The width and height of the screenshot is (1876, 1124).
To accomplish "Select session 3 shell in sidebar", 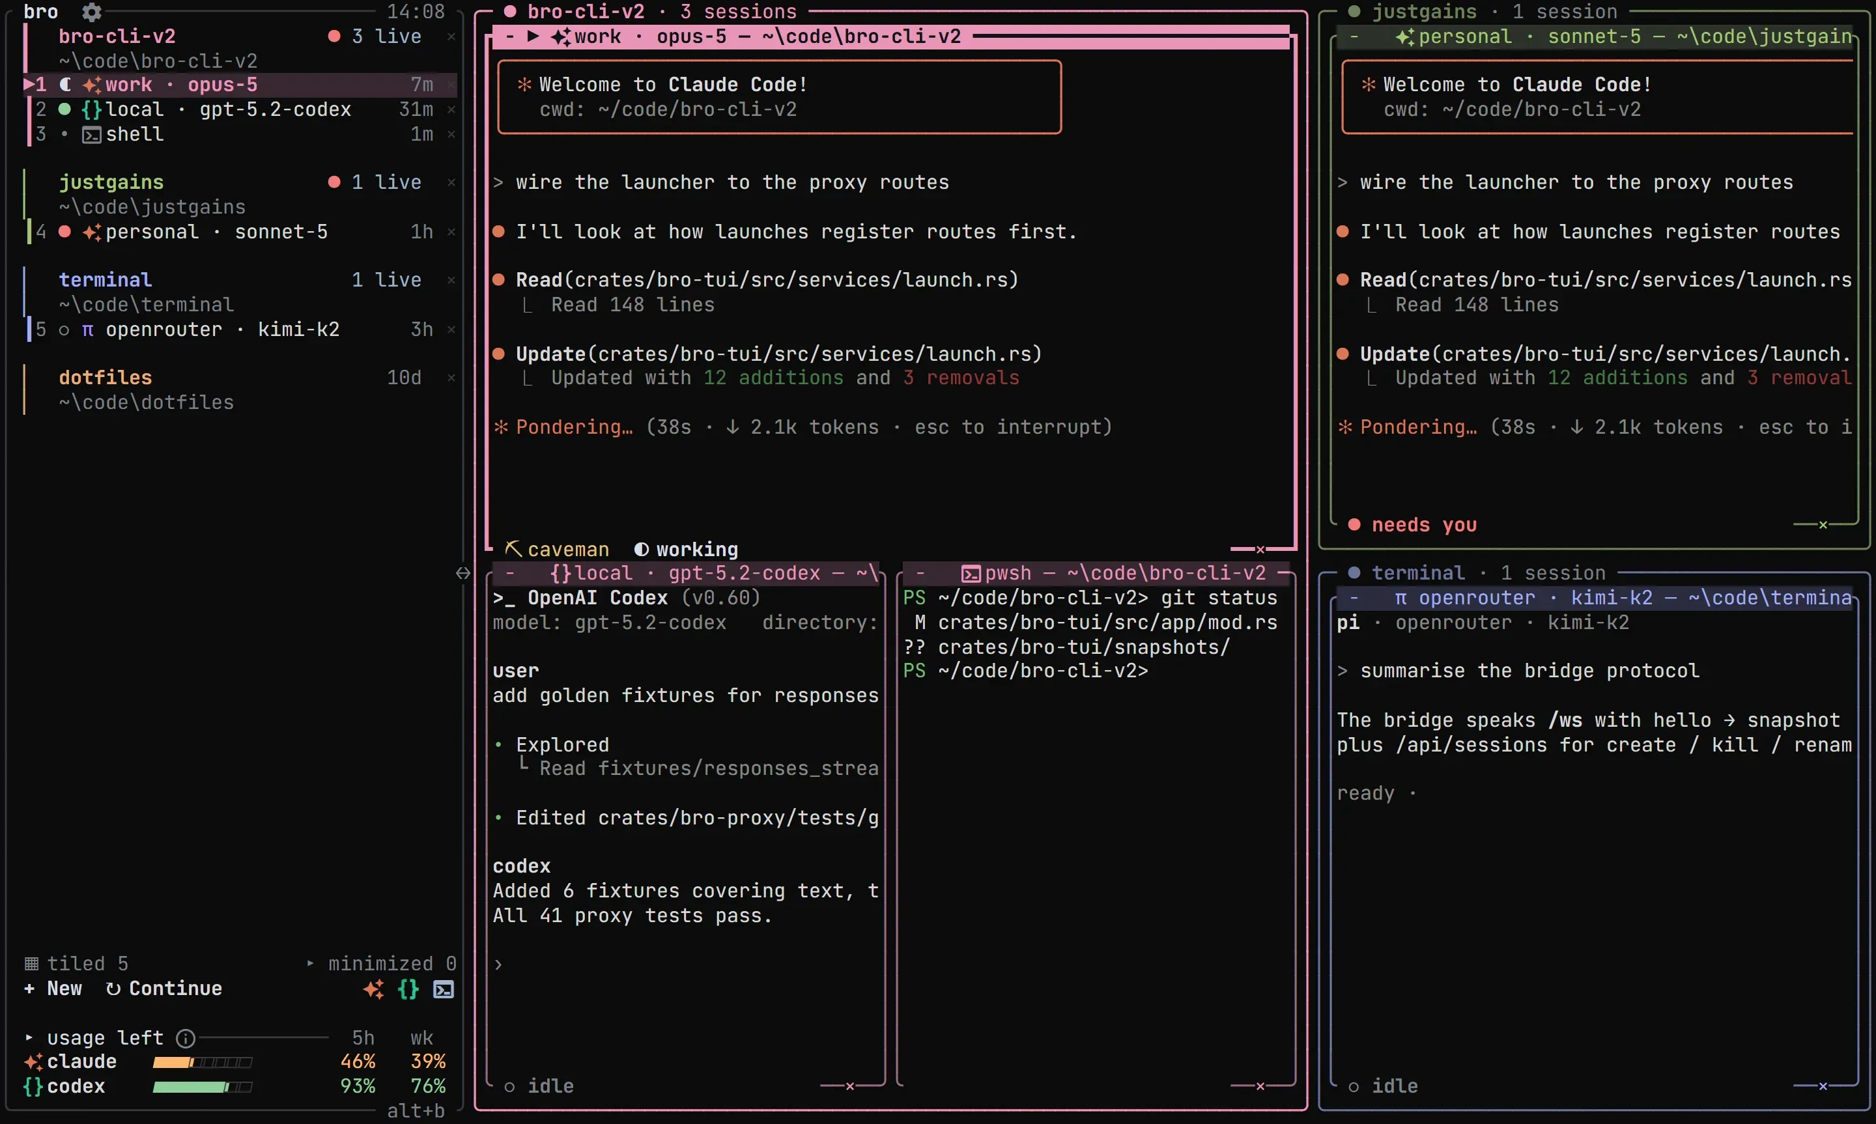I will pyautogui.click(x=239, y=134).
